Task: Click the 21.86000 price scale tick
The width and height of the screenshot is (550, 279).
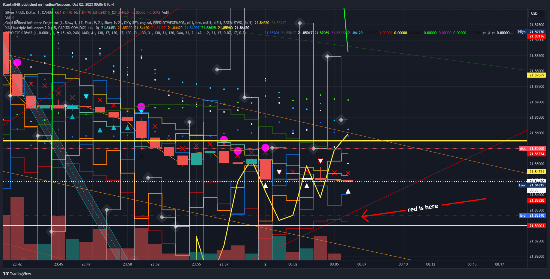Action: click(x=537, y=133)
